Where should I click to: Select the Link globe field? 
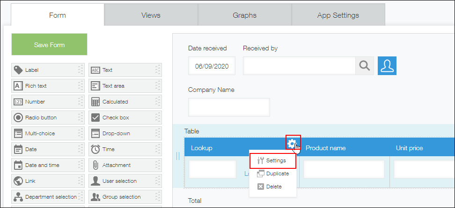[x=18, y=181]
